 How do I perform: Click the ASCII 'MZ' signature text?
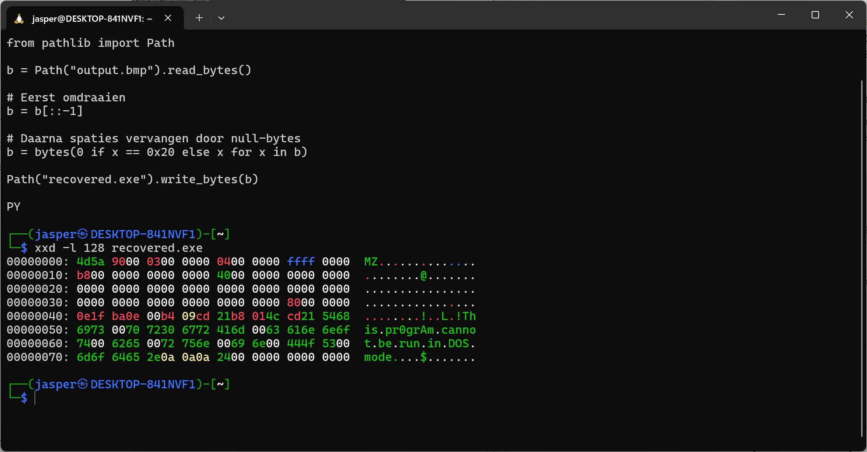click(371, 262)
